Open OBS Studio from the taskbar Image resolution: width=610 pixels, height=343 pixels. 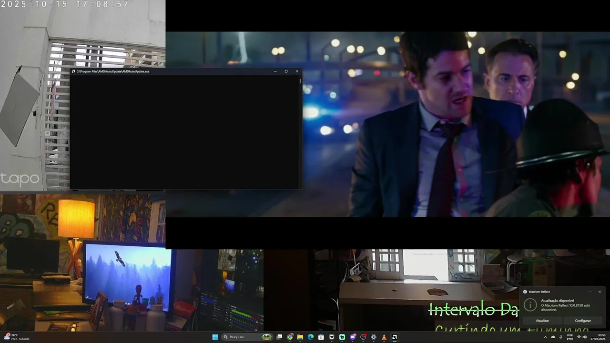coord(363,337)
